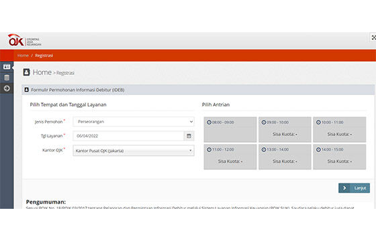Click the Pengumuman heading text

point(46,202)
